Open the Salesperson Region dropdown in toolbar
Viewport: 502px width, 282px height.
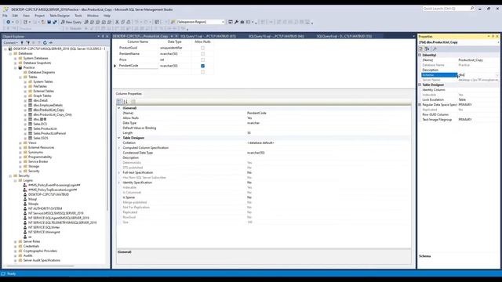coord(223,22)
